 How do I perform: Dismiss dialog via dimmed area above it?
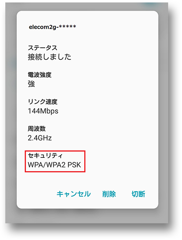tap(87, 7)
